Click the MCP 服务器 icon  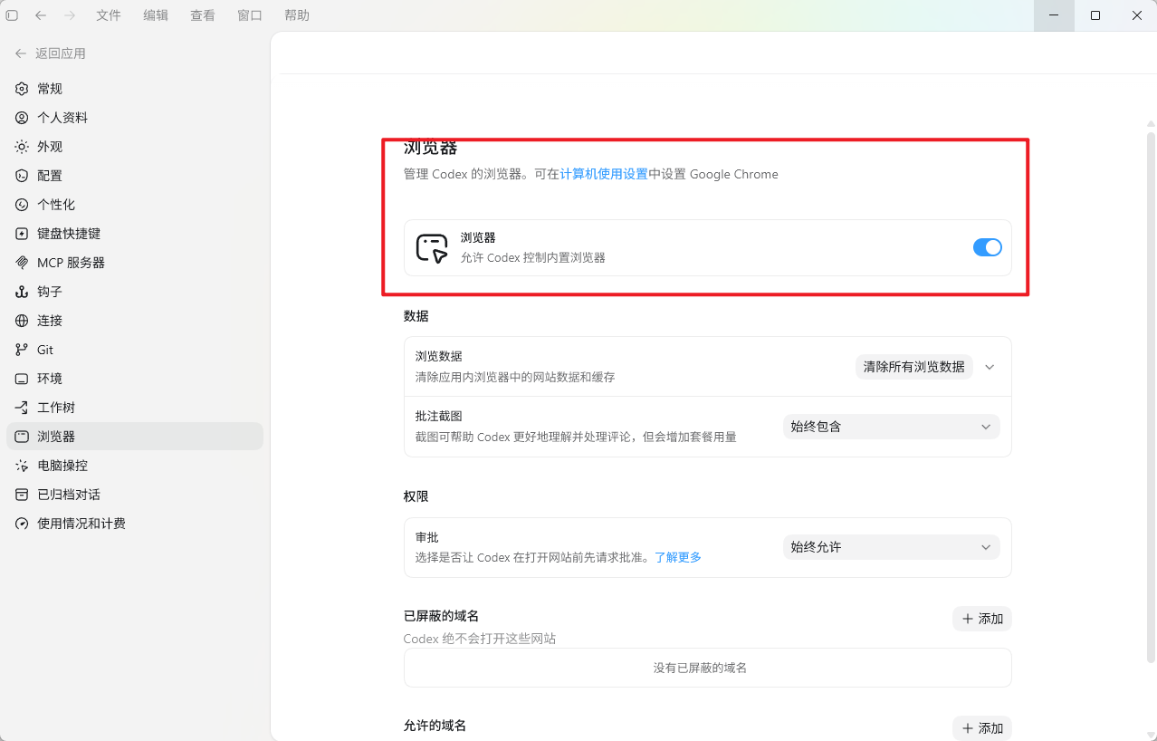point(22,263)
